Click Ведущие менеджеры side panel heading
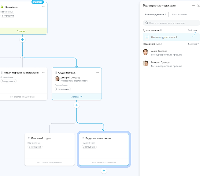This screenshot has height=176, width=200. pos(159,6)
